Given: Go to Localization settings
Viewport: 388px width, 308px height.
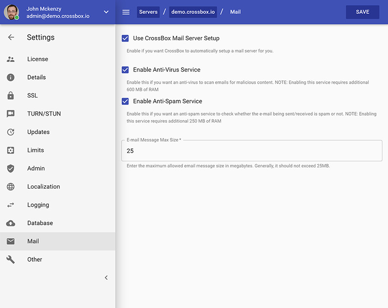Looking at the screenshot, I should click(x=58, y=186).
